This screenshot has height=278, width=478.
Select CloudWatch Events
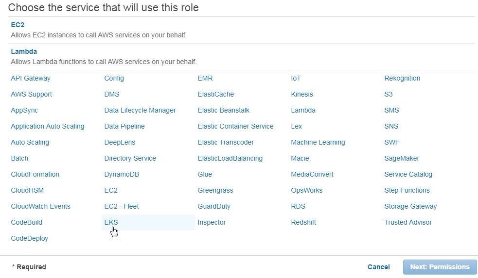point(40,206)
